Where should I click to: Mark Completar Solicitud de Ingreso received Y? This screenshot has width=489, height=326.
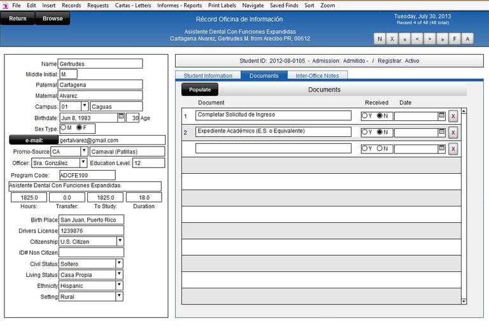click(x=364, y=116)
